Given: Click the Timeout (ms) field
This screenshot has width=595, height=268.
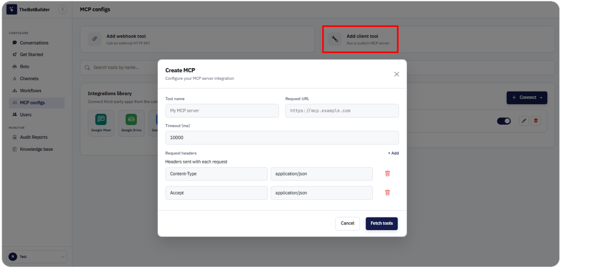Looking at the screenshot, I should click(x=282, y=138).
